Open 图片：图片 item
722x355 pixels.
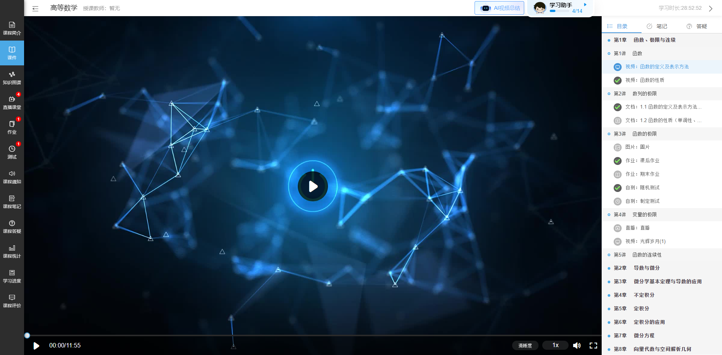coord(662,147)
